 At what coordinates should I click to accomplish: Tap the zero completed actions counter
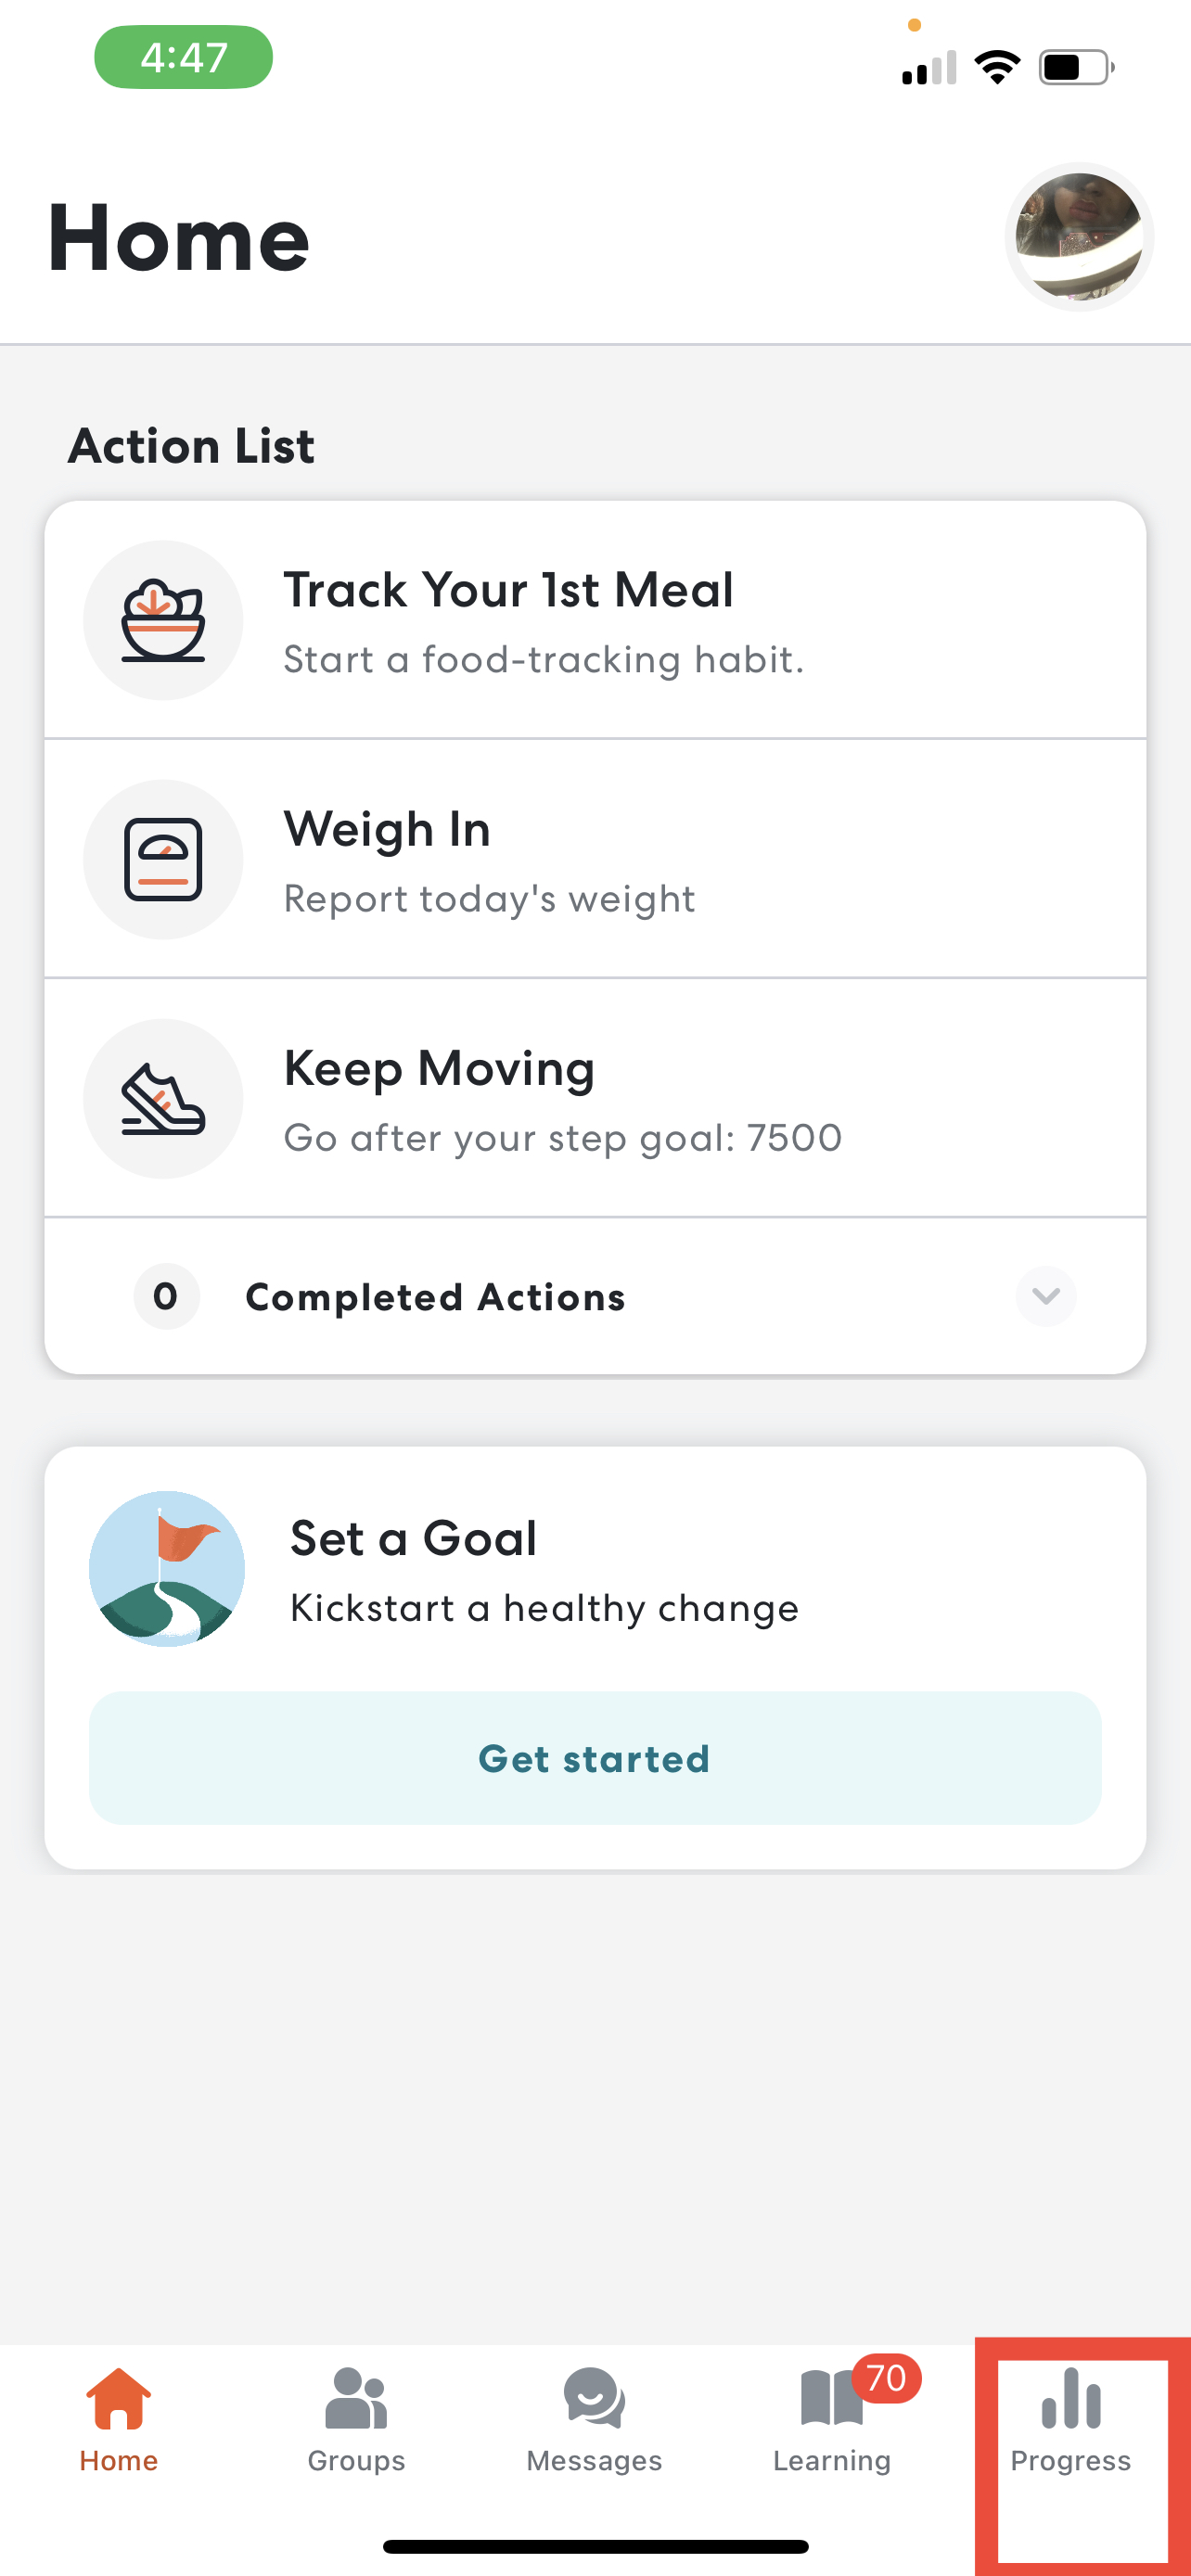pyautogui.click(x=166, y=1296)
